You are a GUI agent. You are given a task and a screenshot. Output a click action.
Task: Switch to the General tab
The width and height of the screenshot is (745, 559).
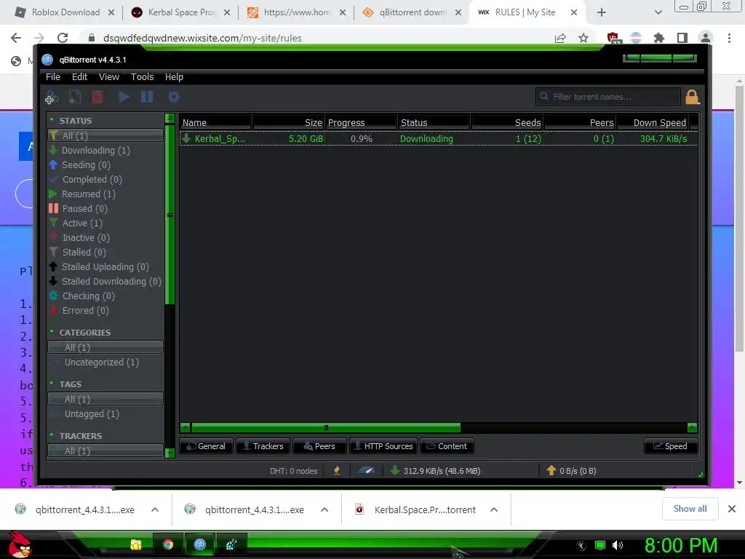[x=206, y=446]
